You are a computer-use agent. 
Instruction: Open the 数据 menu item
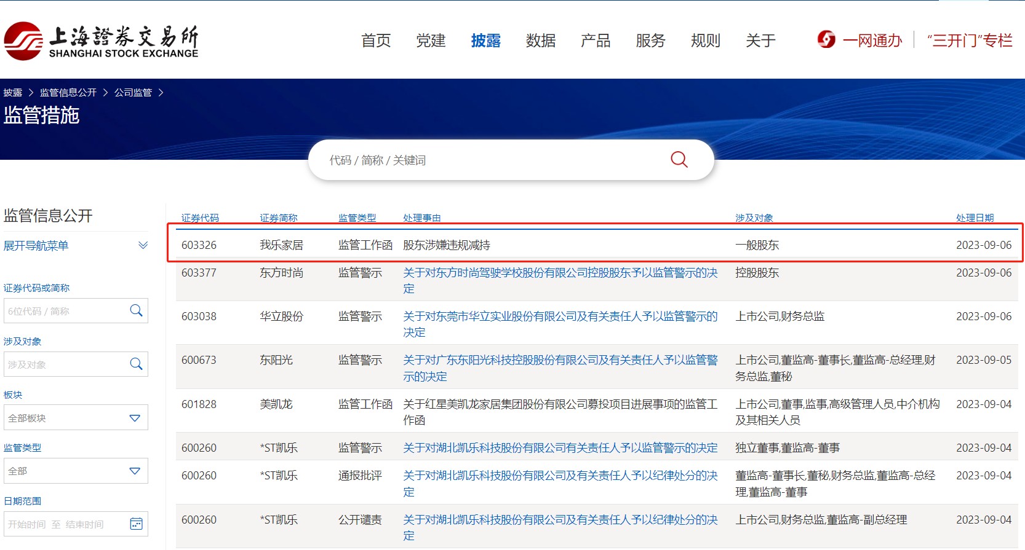[x=541, y=41]
